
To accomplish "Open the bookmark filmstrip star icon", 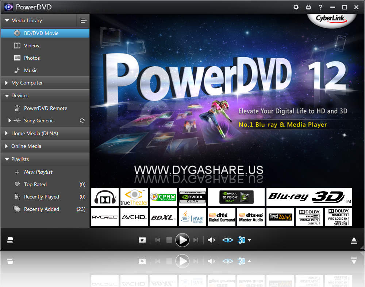I will coord(142,240).
